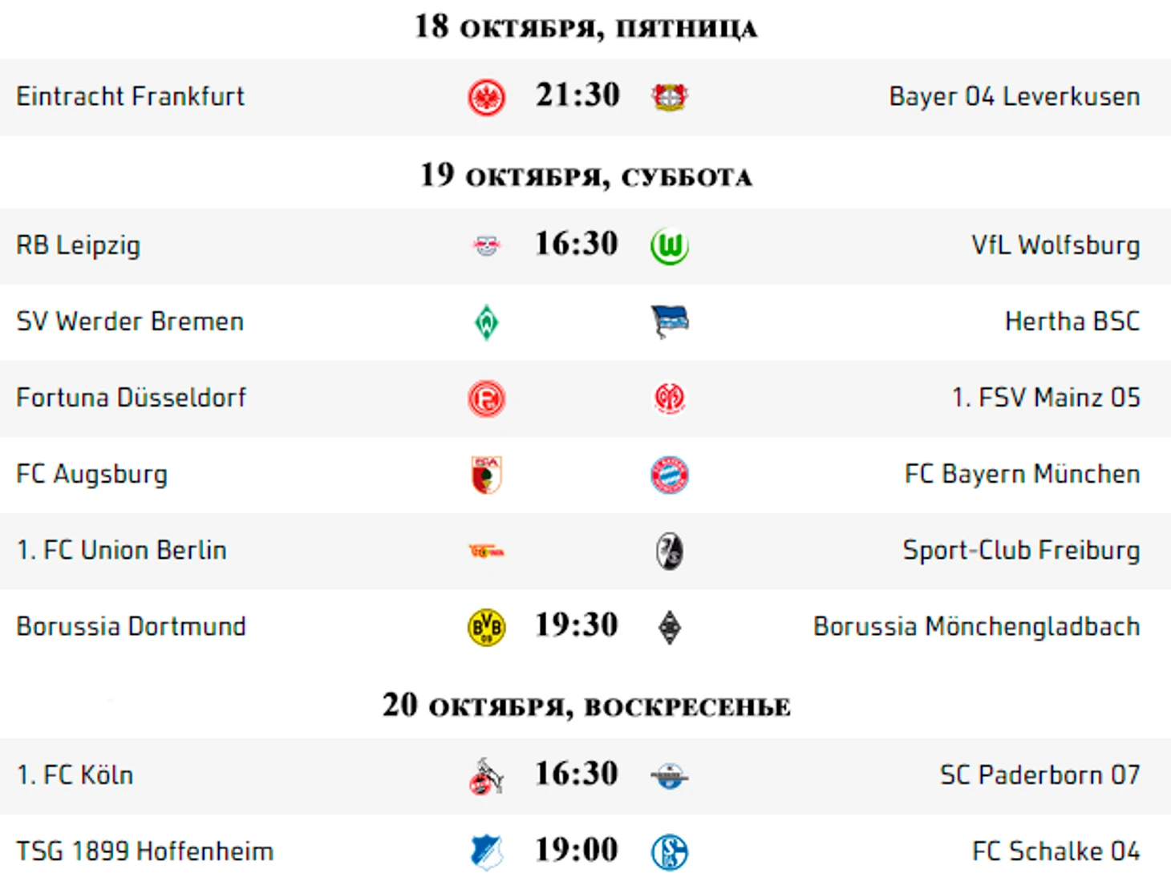Click the TSG 1899 Hoffenheim crest
The image size is (1171, 890).
click(486, 852)
